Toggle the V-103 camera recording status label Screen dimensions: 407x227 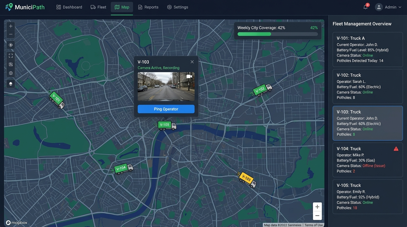click(159, 68)
